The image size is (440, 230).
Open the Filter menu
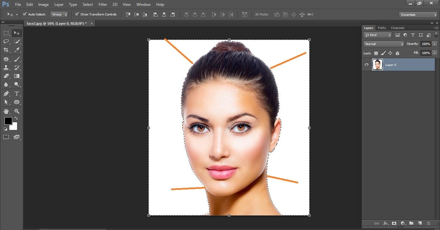coord(103,5)
